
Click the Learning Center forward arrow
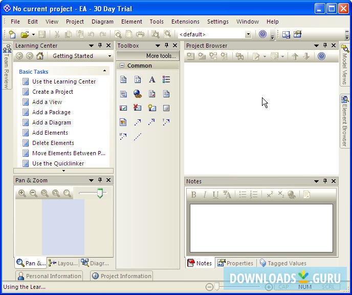30,56
